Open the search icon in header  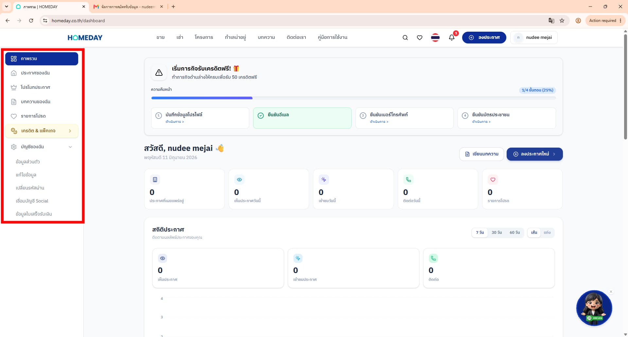405,38
